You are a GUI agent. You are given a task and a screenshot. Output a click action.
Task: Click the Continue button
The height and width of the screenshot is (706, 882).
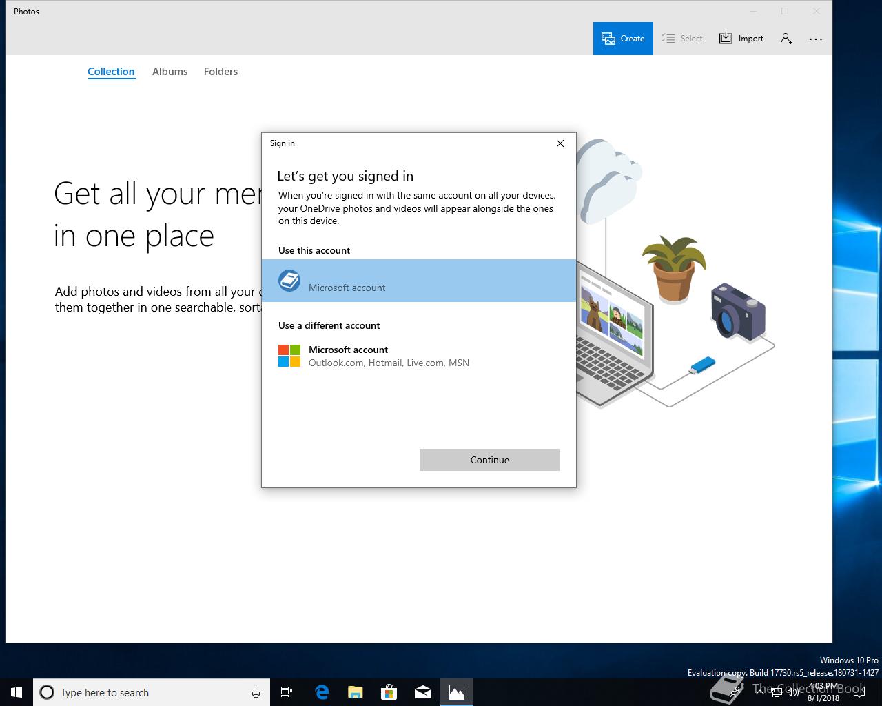point(490,460)
